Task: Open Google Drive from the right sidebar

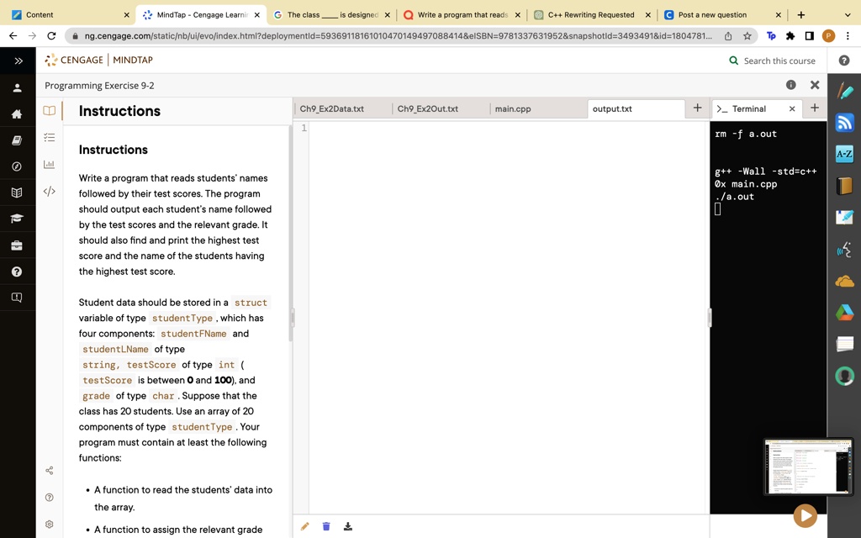Action: click(x=845, y=312)
